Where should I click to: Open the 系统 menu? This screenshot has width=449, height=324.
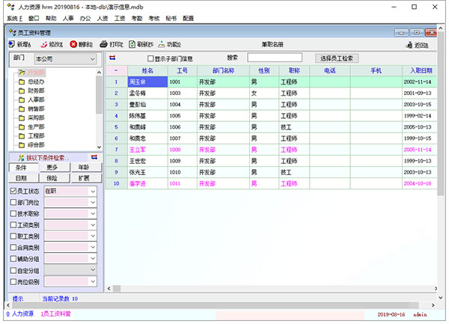(x=15, y=18)
